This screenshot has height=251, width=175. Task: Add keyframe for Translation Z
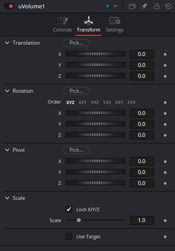tap(165, 76)
